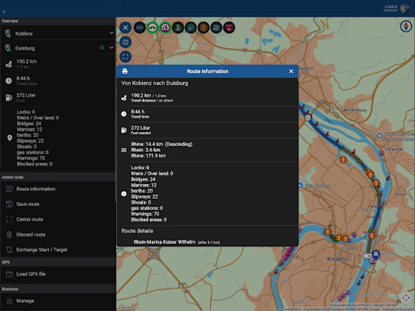
Task: Open the Route information panel icon
Action: pyautogui.click(x=9, y=189)
